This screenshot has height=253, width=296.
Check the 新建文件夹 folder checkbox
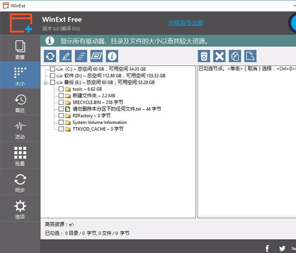(61, 96)
